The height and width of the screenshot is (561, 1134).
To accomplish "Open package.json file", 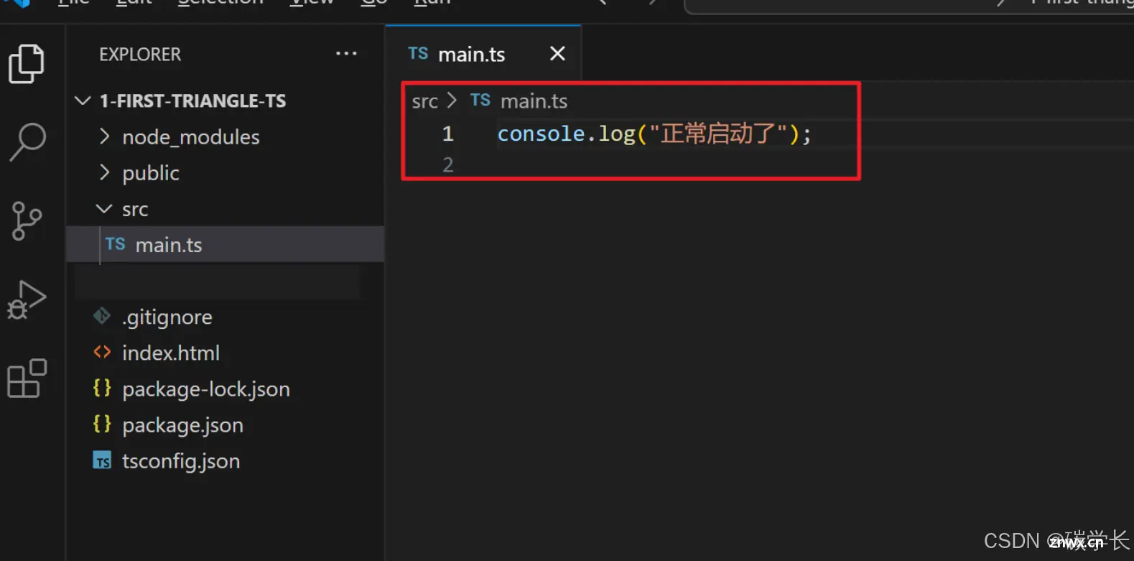I will click(226, 425).
